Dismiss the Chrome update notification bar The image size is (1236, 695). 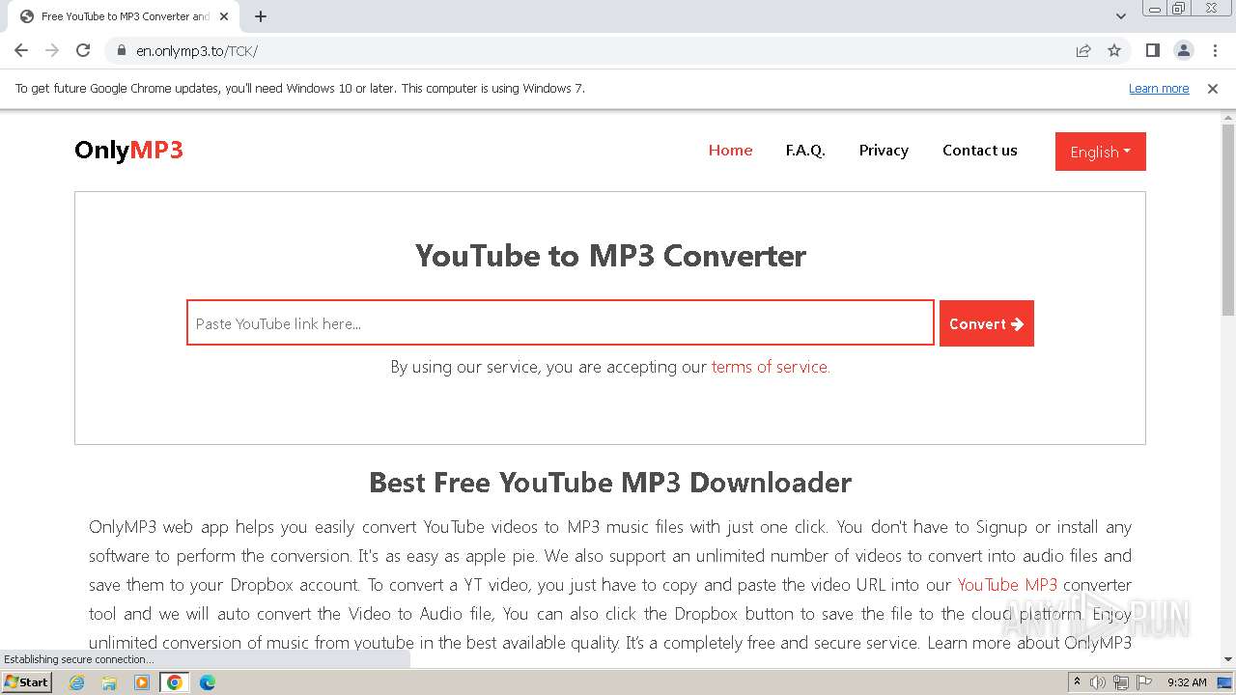(x=1213, y=88)
